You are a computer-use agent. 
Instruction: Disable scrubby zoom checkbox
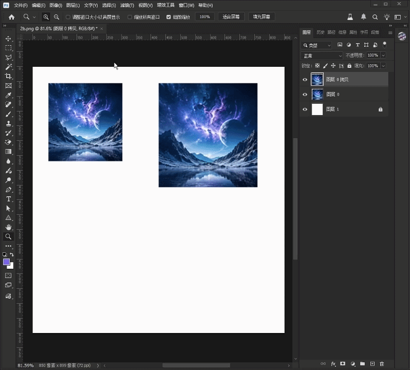coord(169,17)
